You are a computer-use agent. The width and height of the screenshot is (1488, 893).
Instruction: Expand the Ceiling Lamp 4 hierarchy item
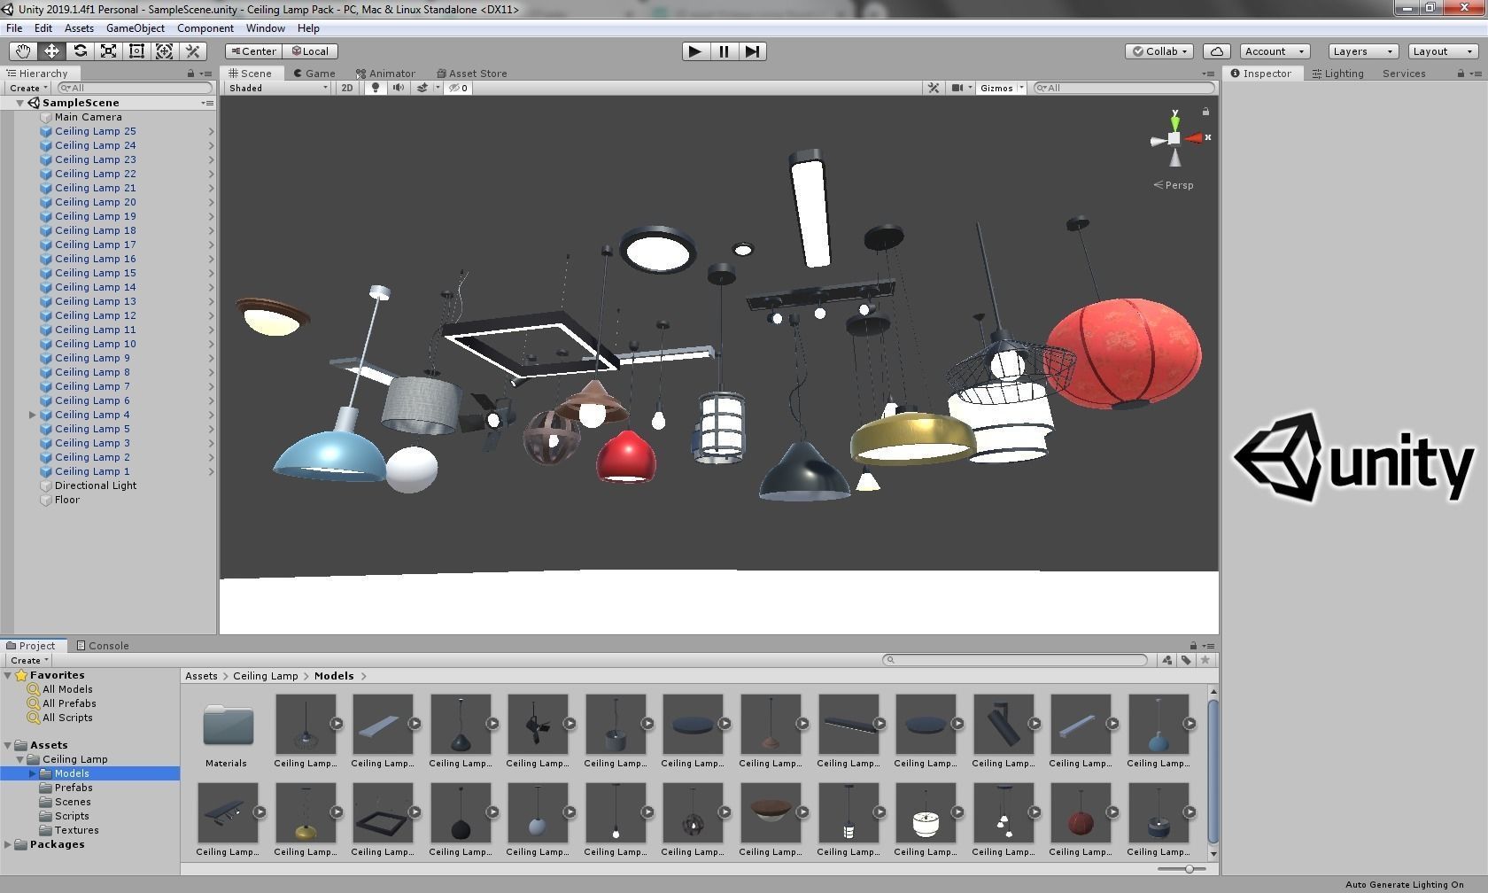(x=33, y=415)
